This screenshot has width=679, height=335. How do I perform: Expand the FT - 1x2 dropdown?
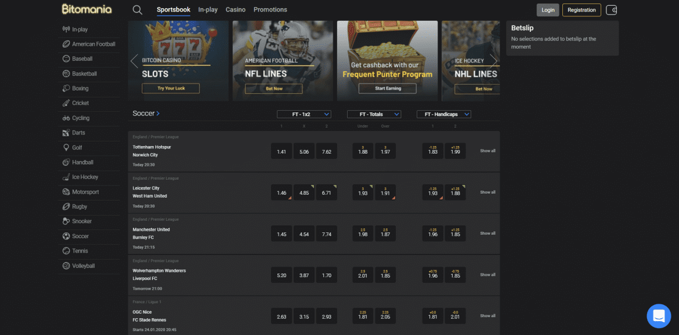coord(304,114)
